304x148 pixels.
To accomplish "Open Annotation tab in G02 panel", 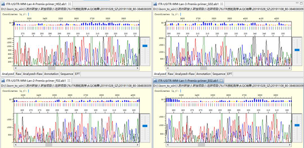I will pyautogui.click(x=203, y=74).
